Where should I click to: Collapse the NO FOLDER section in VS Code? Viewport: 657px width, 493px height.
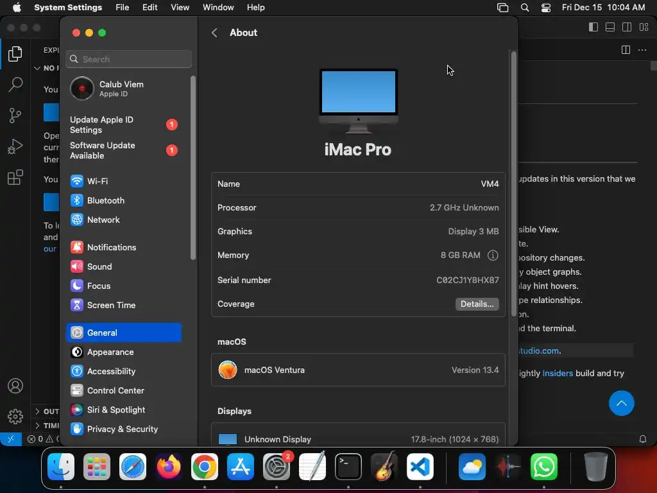(46, 68)
